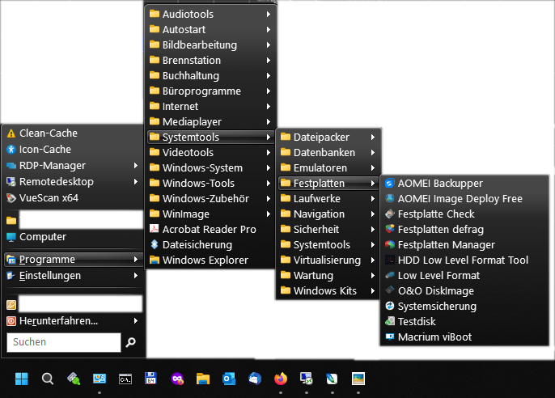Open the Windows-System folder
The height and width of the screenshot is (398, 555).
pos(210,168)
